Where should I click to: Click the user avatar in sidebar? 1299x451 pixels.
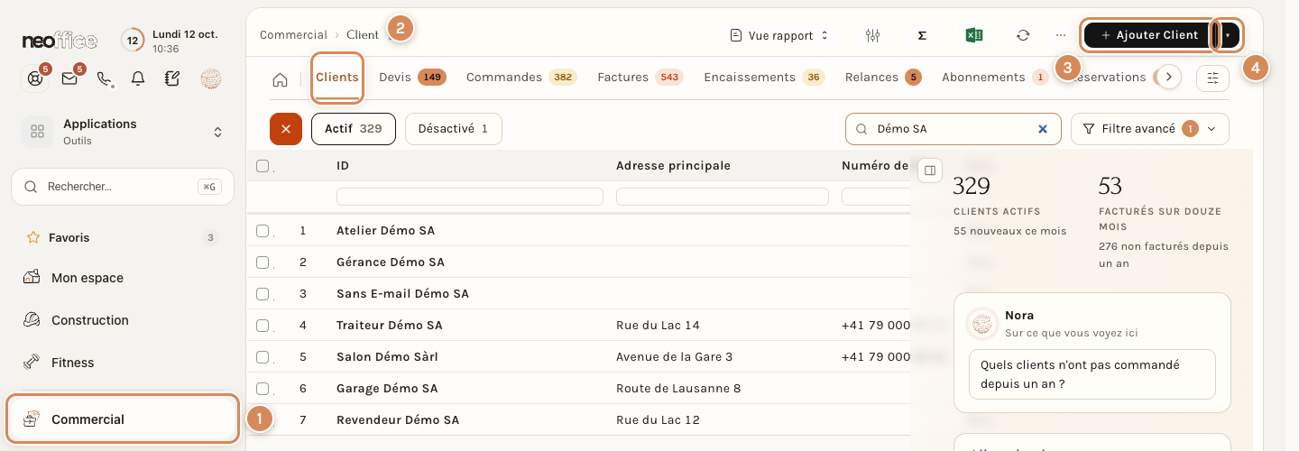211,78
